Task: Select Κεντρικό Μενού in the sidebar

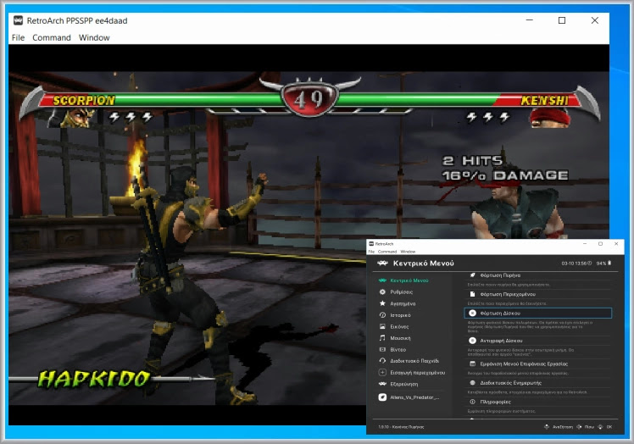Action: pyautogui.click(x=409, y=280)
